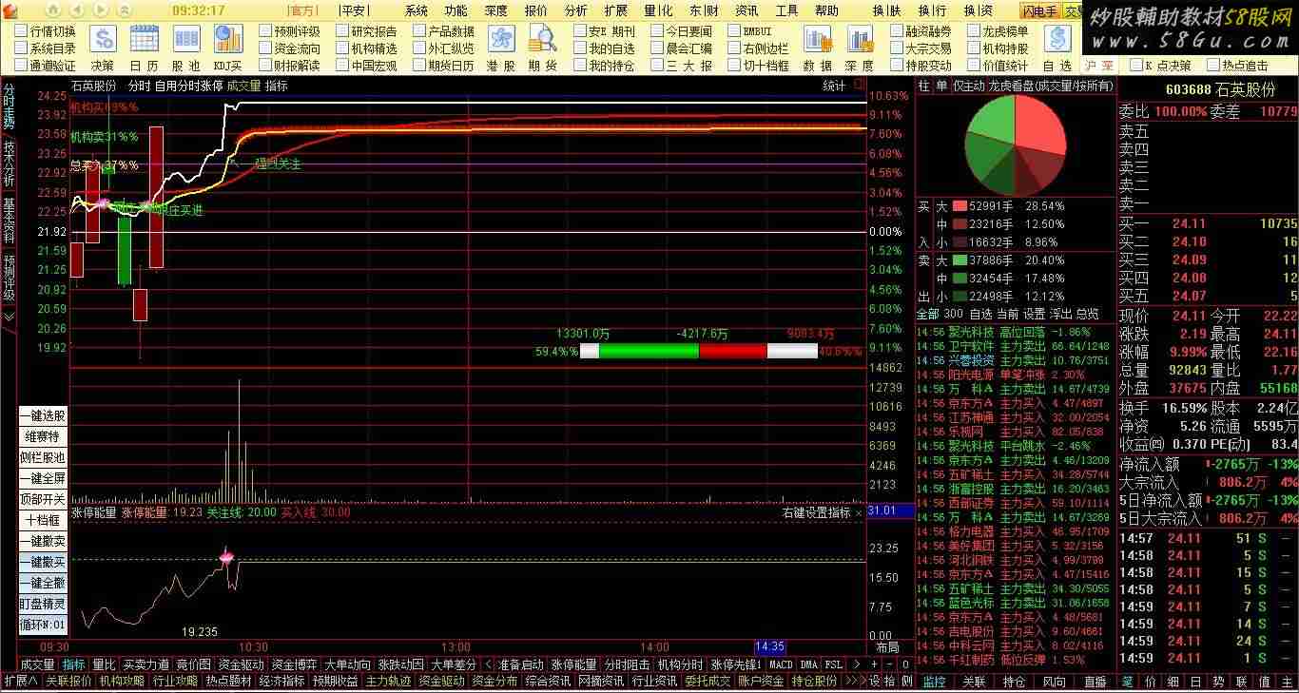1299x693 pixels.
Task: Toggle K点决策 checkbox
Action: click(x=1135, y=66)
